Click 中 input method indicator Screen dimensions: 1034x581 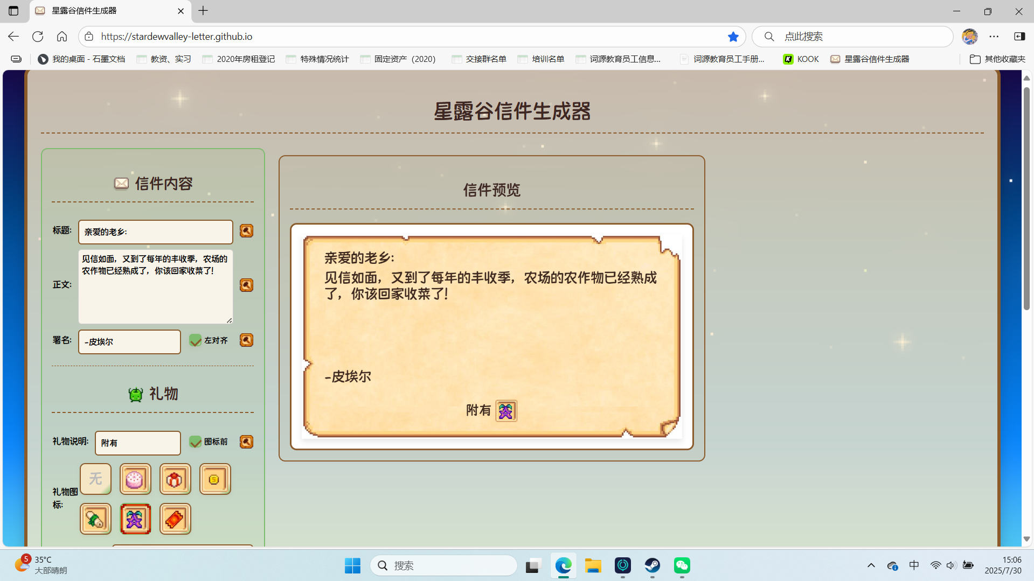coord(914,565)
